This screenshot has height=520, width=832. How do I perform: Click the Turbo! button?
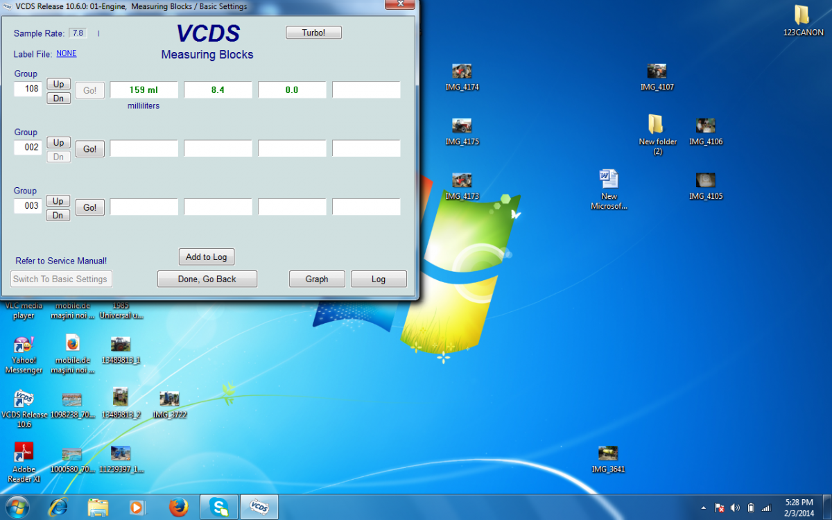pyautogui.click(x=313, y=33)
